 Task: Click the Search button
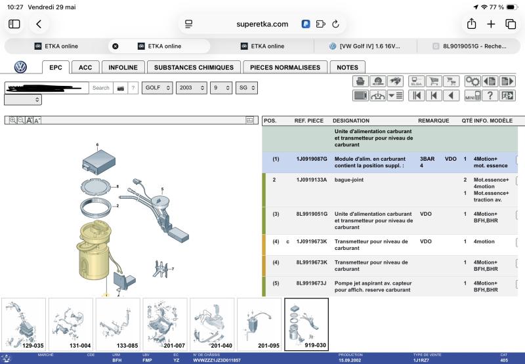[101, 88]
